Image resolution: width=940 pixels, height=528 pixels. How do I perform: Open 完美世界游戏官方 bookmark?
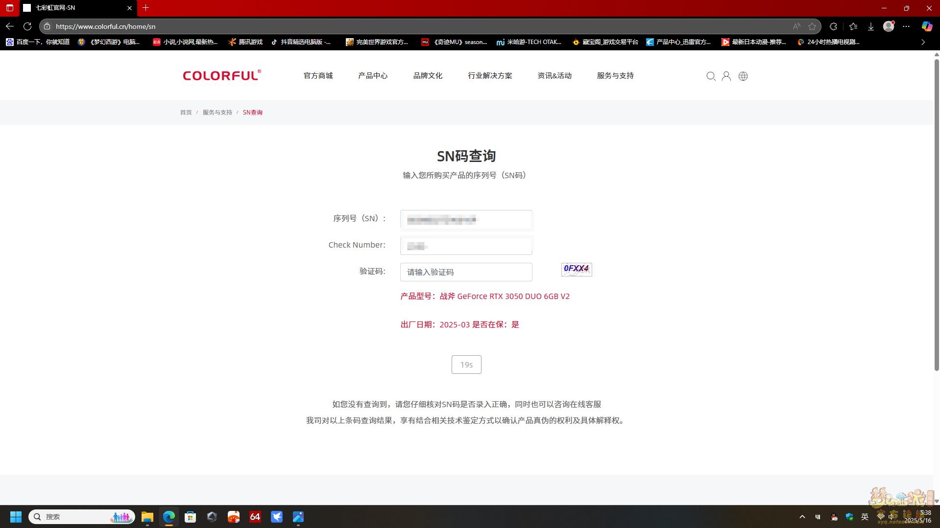coord(377,42)
